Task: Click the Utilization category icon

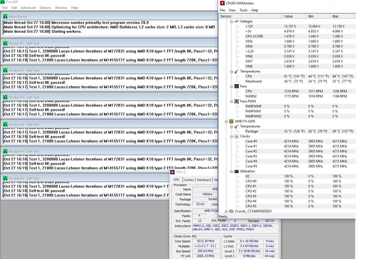Action: click(x=236, y=171)
